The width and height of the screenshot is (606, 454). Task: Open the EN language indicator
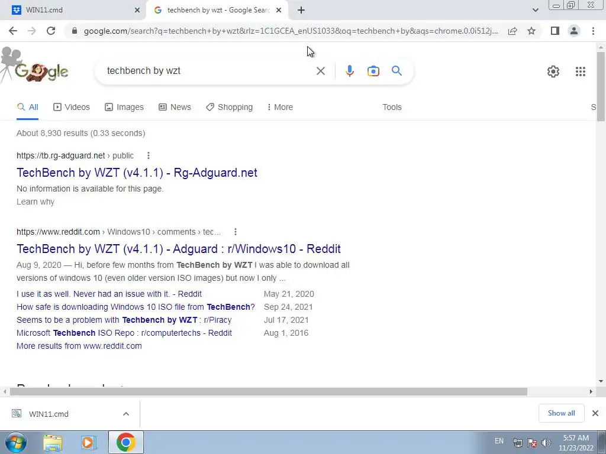[499, 441]
